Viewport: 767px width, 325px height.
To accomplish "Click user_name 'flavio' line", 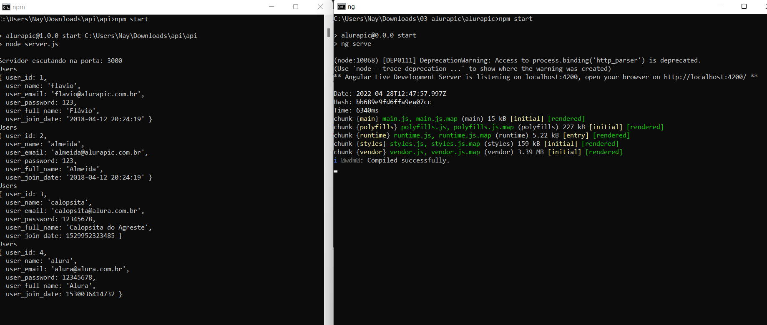I will tap(43, 86).
